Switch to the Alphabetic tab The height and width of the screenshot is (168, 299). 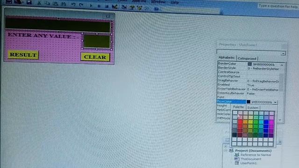(226, 57)
